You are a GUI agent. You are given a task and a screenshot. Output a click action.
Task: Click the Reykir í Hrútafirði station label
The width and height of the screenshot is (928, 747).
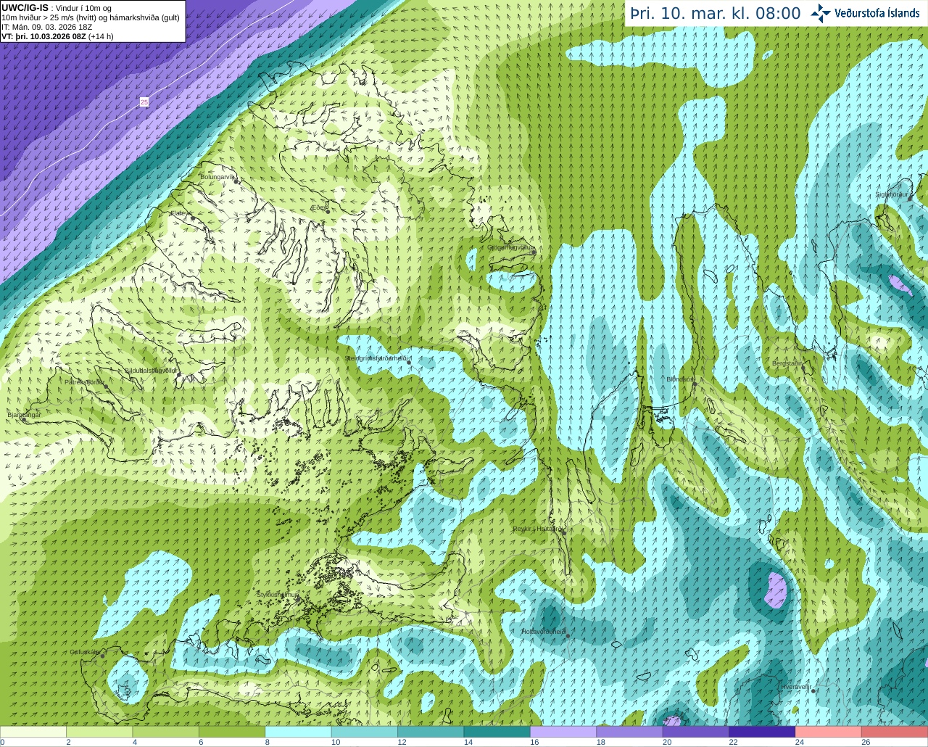coord(538,529)
